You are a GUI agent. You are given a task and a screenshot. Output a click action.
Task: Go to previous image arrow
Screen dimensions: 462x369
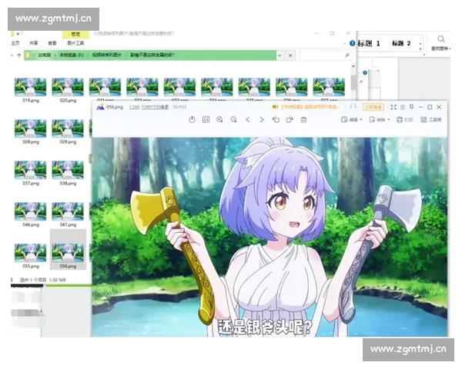(248, 120)
